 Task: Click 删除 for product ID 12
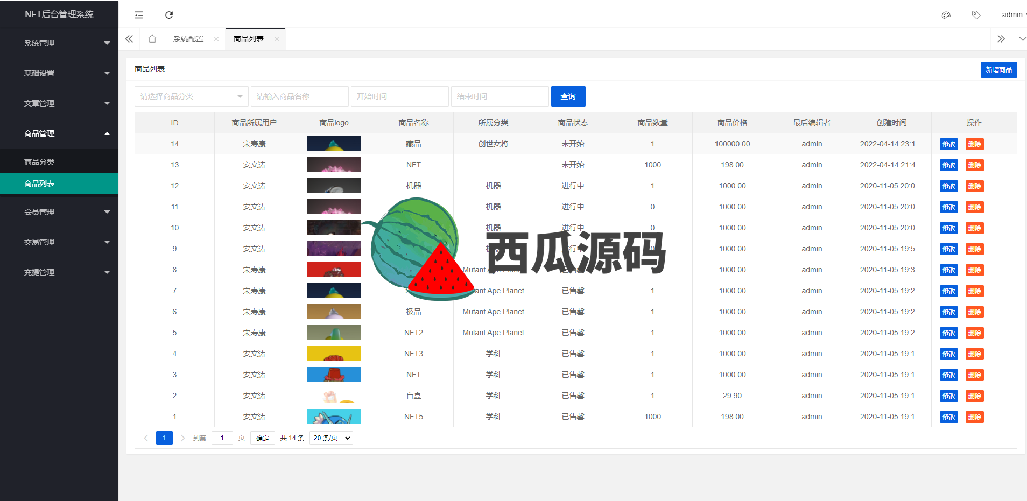click(x=975, y=186)
